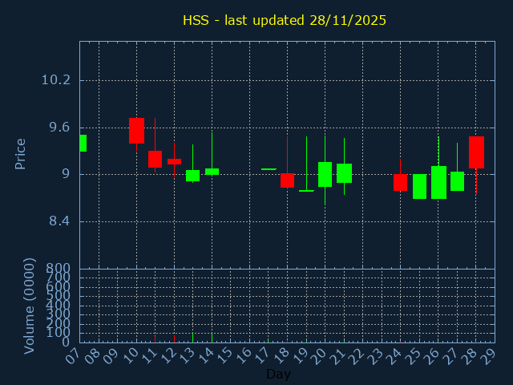
Task: Select the green candlestick on day 26
Action: 438,182
